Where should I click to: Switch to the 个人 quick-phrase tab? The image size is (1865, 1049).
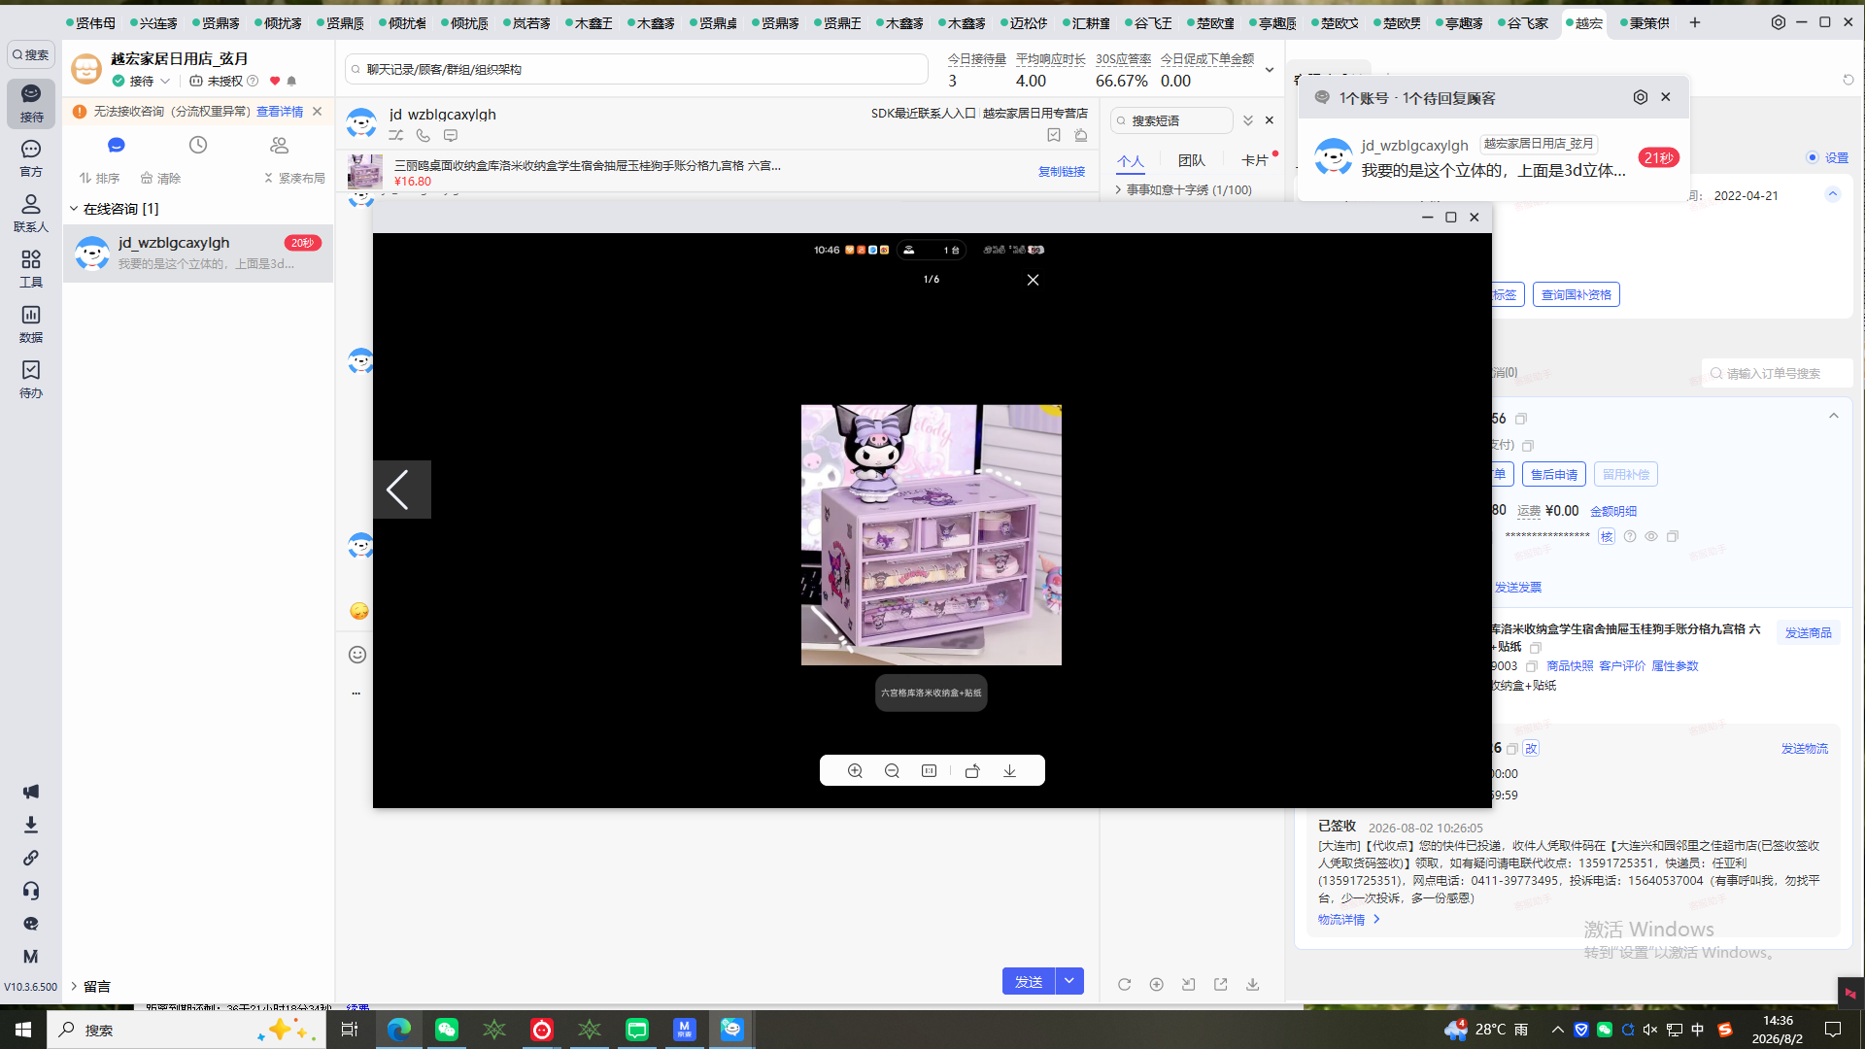(1131, 160)
